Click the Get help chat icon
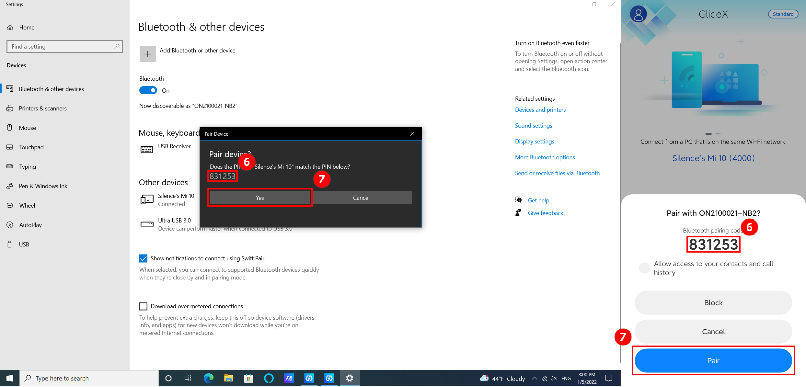806x387 pixels. [518, 200]
